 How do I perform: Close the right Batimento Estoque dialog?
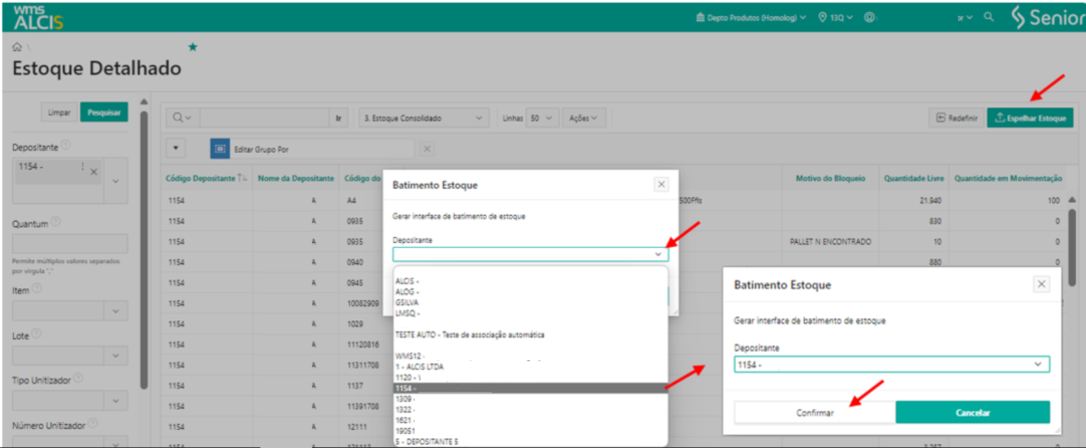[1041, 284]
